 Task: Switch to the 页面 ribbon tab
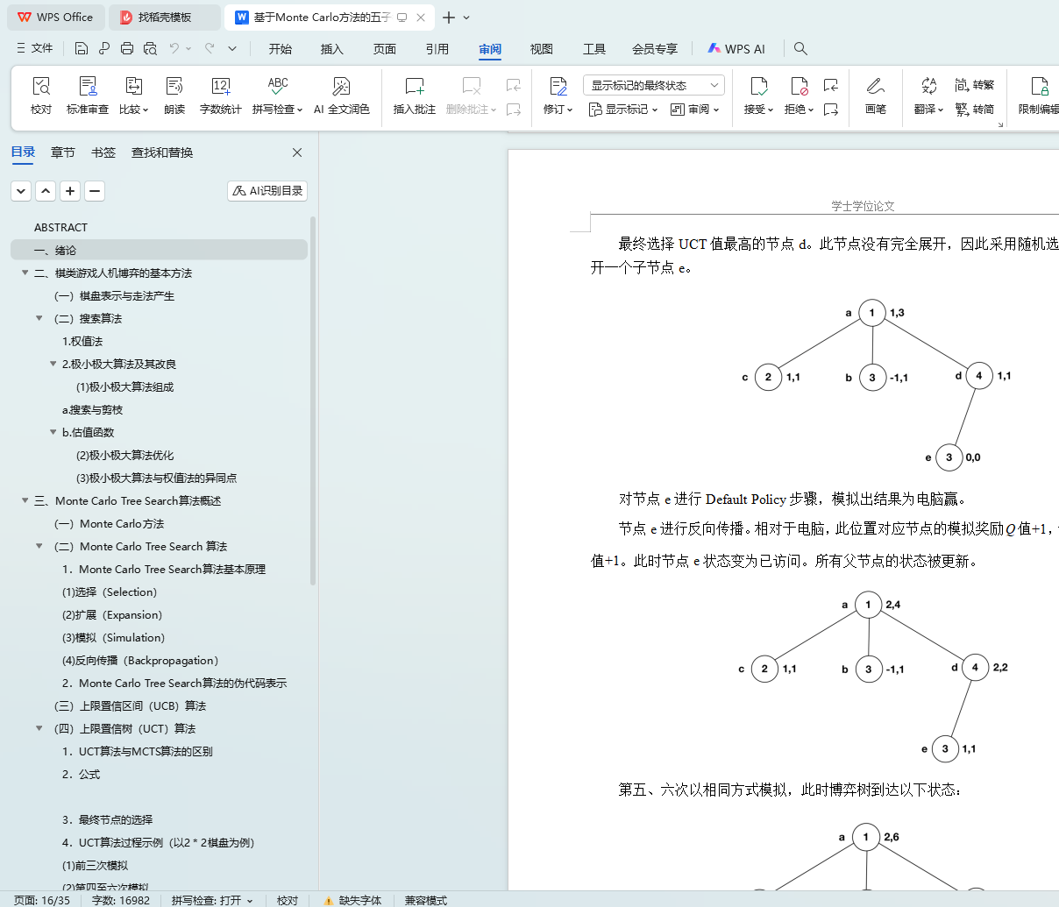point(385,49)
